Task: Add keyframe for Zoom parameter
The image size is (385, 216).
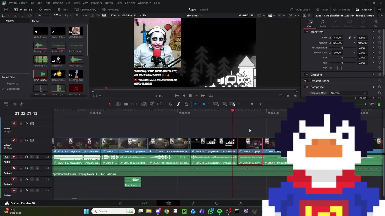Action: click(374, 37)
